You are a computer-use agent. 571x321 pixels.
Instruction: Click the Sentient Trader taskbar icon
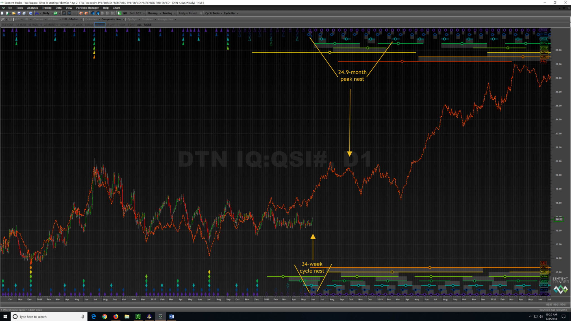(160, 317)
